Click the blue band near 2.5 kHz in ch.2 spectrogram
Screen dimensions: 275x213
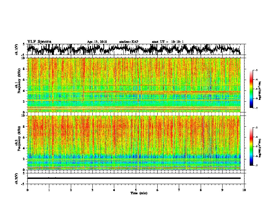[x=134, y=156]
